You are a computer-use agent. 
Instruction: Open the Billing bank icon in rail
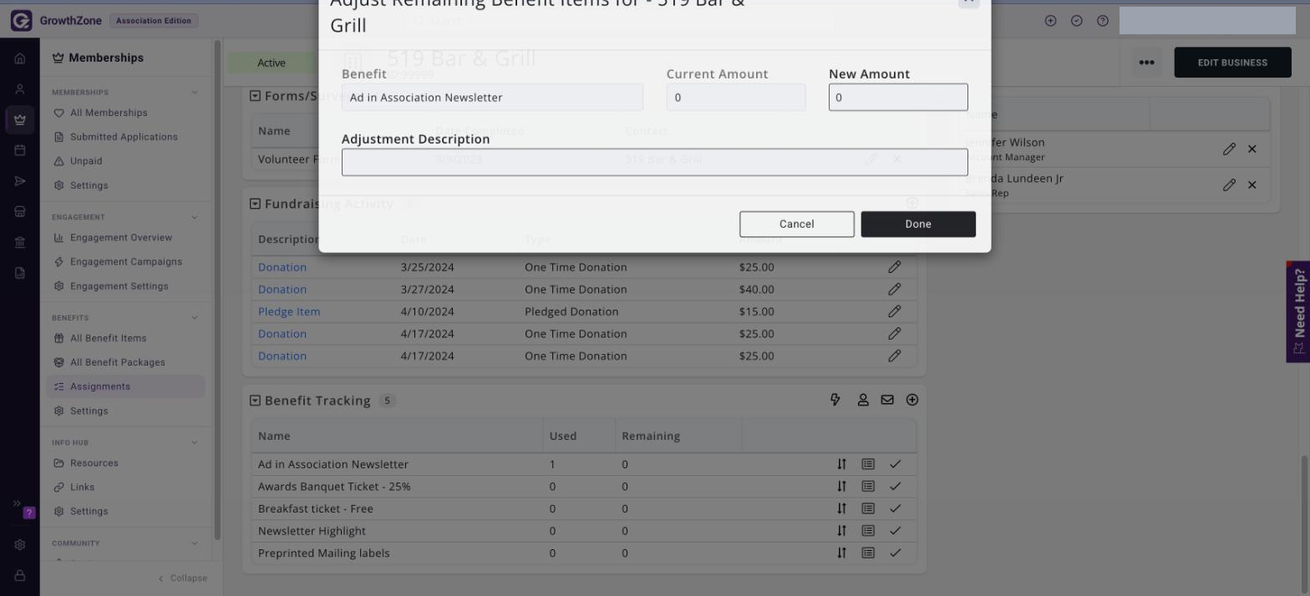[x=20, y=242]
